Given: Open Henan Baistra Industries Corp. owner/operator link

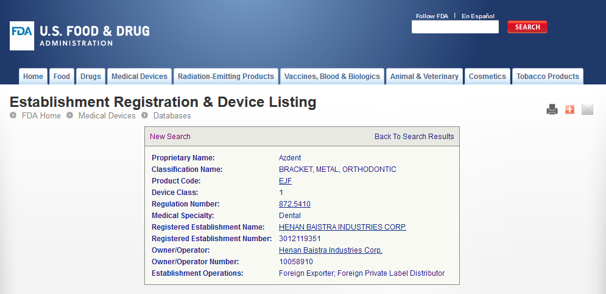Looking at the screenshot, I should [331, 250].
